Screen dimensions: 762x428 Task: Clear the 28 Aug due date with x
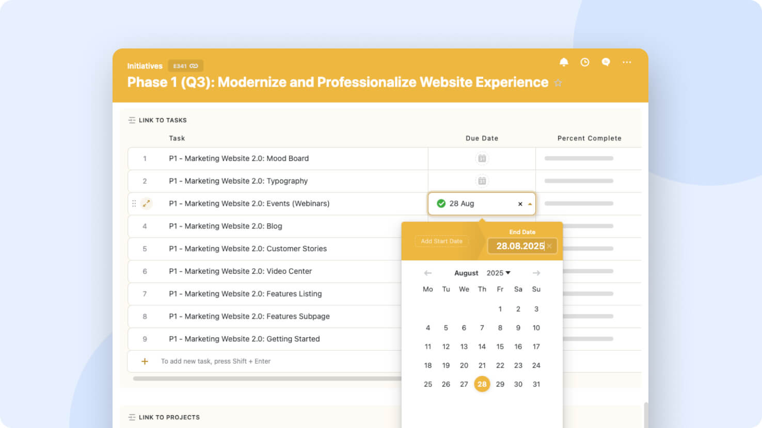coord(520,204)
